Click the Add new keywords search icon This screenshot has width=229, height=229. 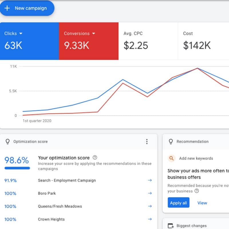tap(171, 158)
